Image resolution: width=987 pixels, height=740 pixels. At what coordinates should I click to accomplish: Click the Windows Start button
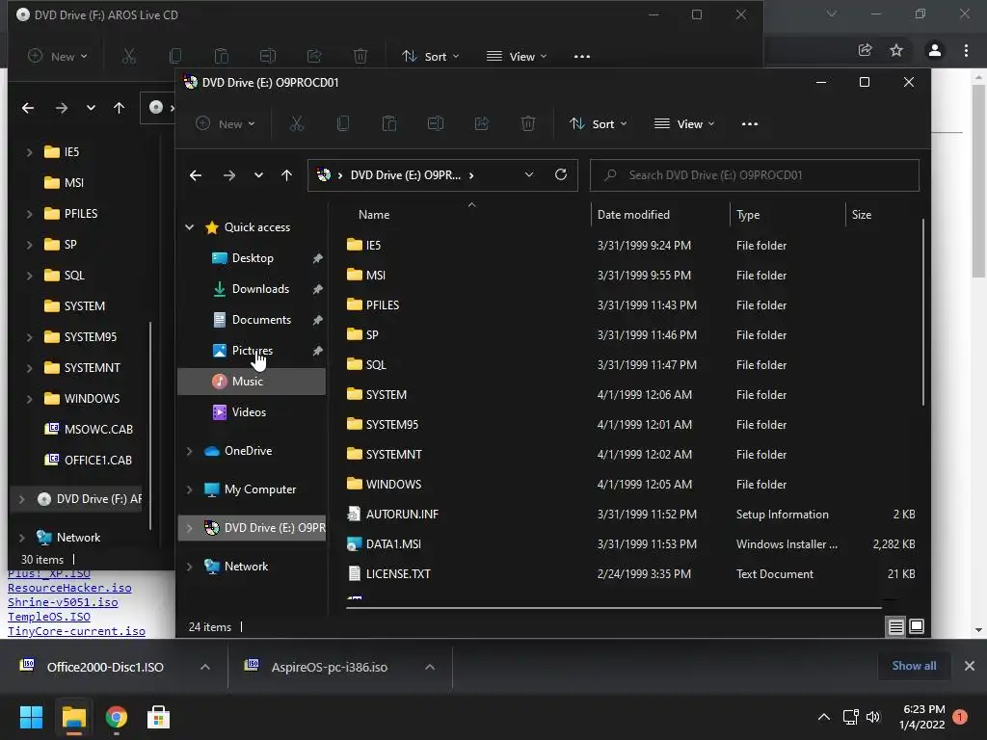point(32,717)
